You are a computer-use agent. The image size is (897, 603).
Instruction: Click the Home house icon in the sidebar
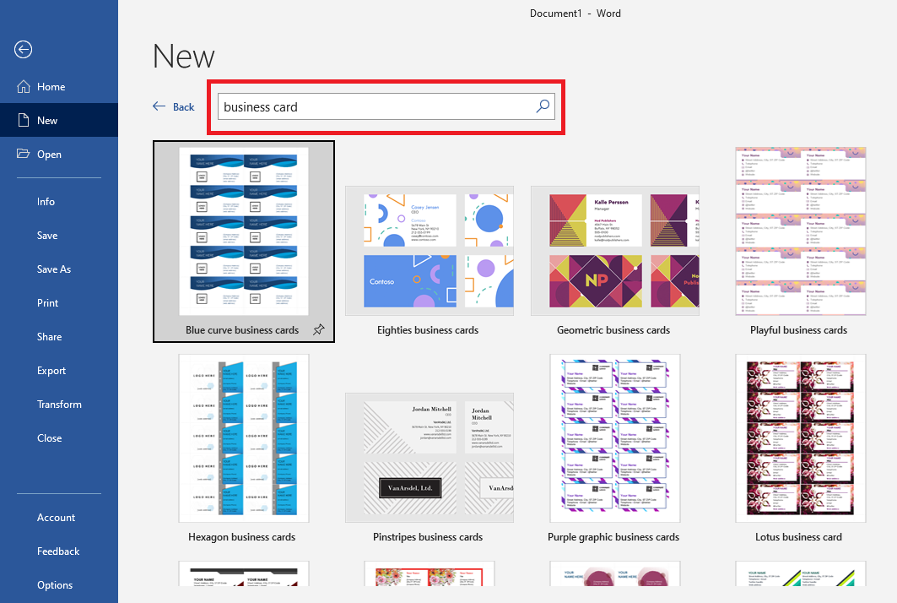(22, 87)
